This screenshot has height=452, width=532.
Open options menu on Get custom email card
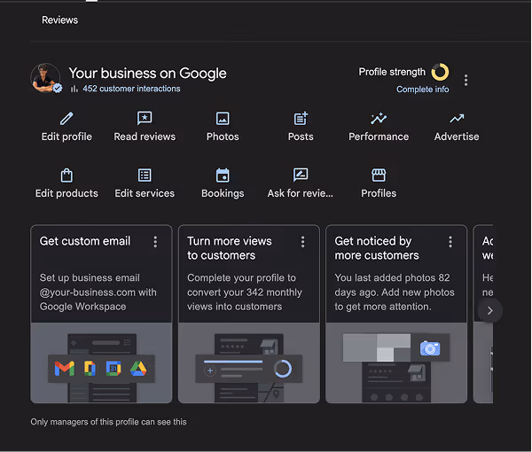[x=155, y=242]
